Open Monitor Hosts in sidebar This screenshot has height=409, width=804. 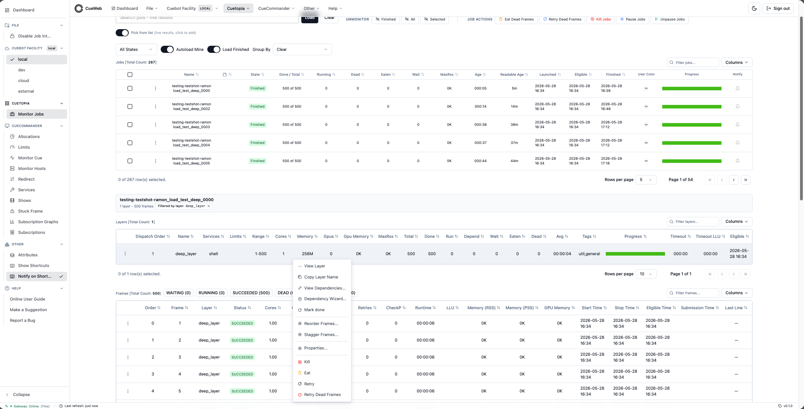pyautogui.click(x=32, y=168)
